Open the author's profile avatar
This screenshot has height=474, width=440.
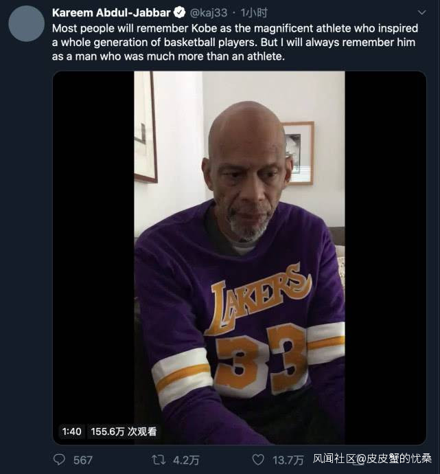26,24
